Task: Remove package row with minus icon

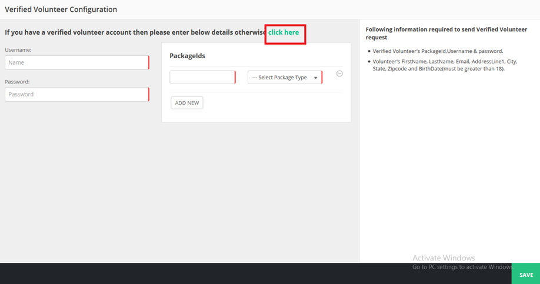Action: [339, 73]
